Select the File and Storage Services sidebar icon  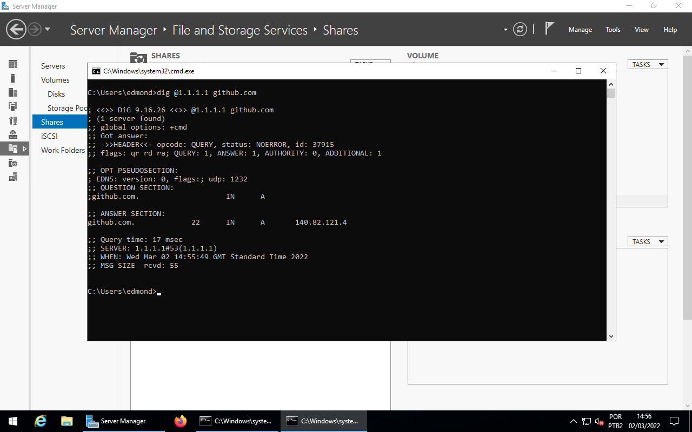point(12,148)
